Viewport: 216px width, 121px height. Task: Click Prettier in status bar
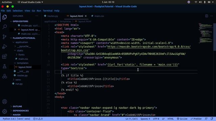click(196, 119)
